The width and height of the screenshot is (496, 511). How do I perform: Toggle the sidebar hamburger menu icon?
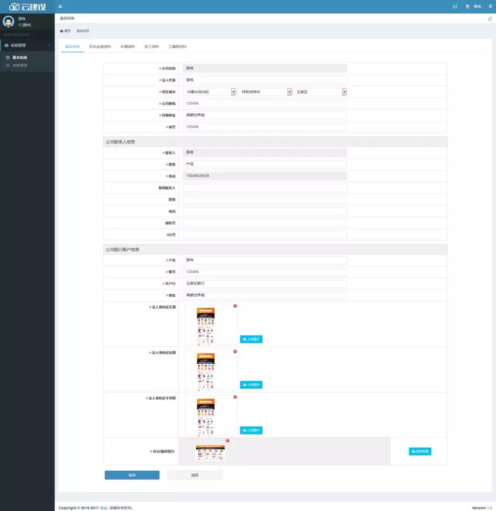point(60,6)
